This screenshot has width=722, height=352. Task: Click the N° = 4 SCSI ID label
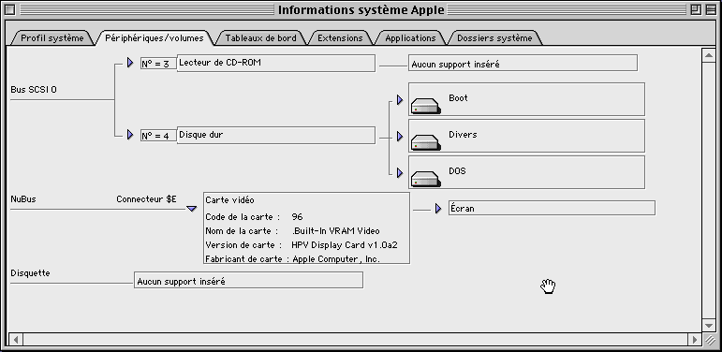coord(158,136)
